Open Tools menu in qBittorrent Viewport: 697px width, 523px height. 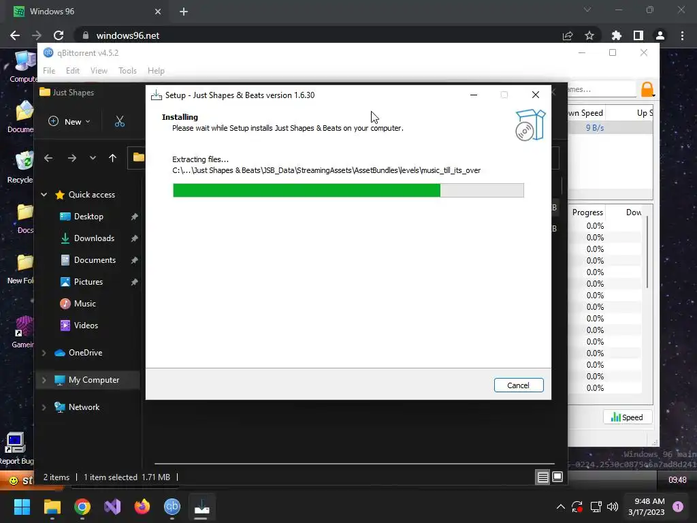tap(127, 71)
